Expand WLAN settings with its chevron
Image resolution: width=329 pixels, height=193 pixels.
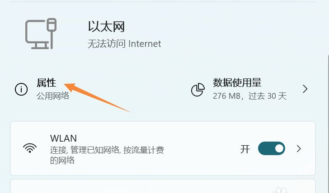[299, 149]
